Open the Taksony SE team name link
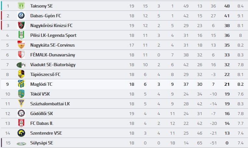Viewport: 248px width, 148px height. click(41, 6)
